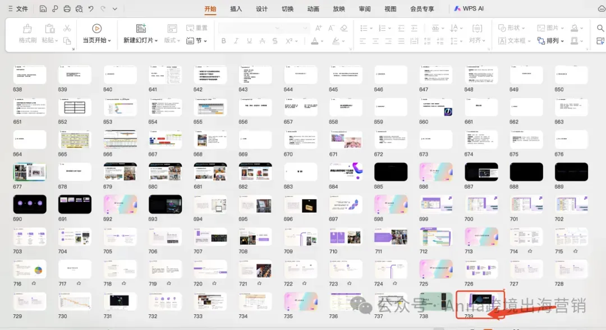
Task: Toggle italic formatting
Action: pyautogui.click(x=236, y=40)
